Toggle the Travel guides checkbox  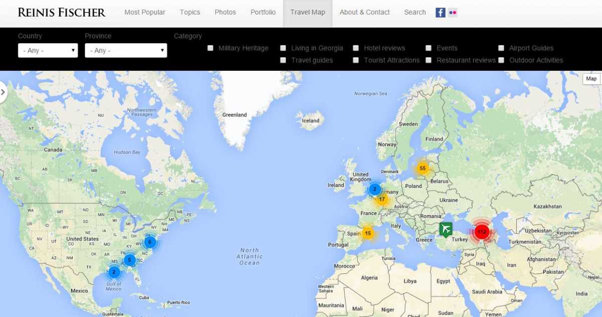[283, 60]
